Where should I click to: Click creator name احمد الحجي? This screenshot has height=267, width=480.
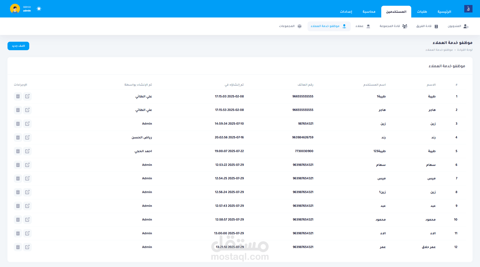pyautogui.click(x=143, y=151)
